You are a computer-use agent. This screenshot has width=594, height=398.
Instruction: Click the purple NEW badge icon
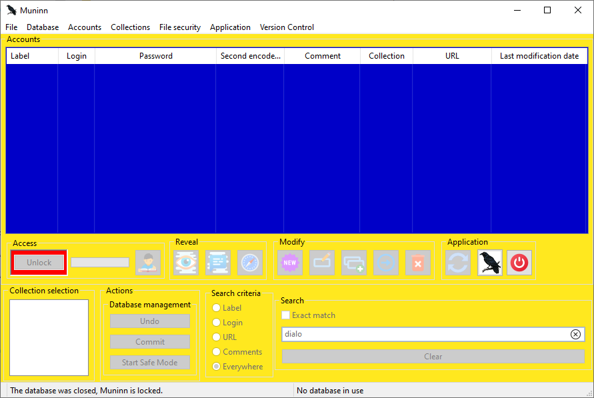tap(290, 263)
